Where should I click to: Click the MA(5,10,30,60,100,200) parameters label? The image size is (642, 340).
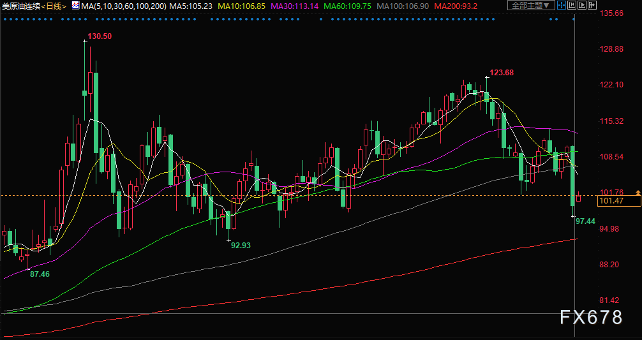click(123, 6)
